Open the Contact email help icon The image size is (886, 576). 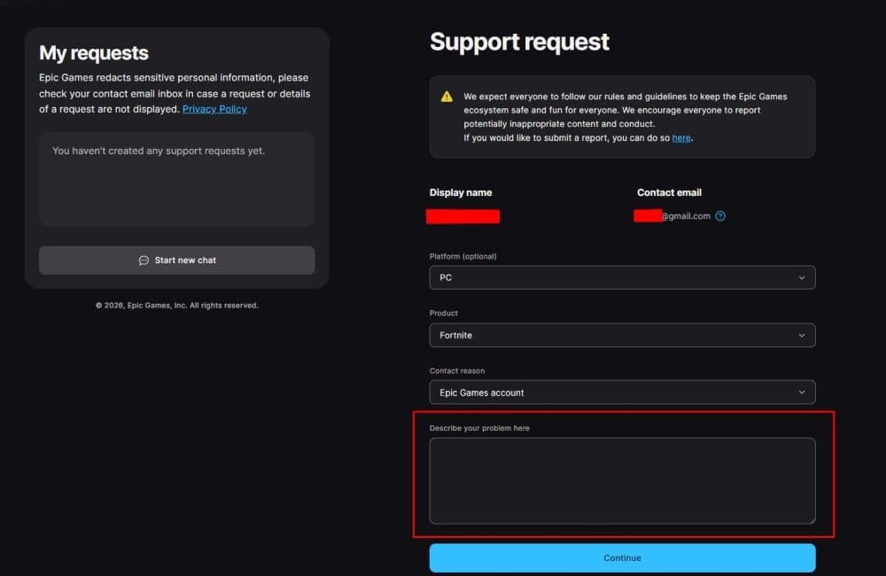(719, 215)
